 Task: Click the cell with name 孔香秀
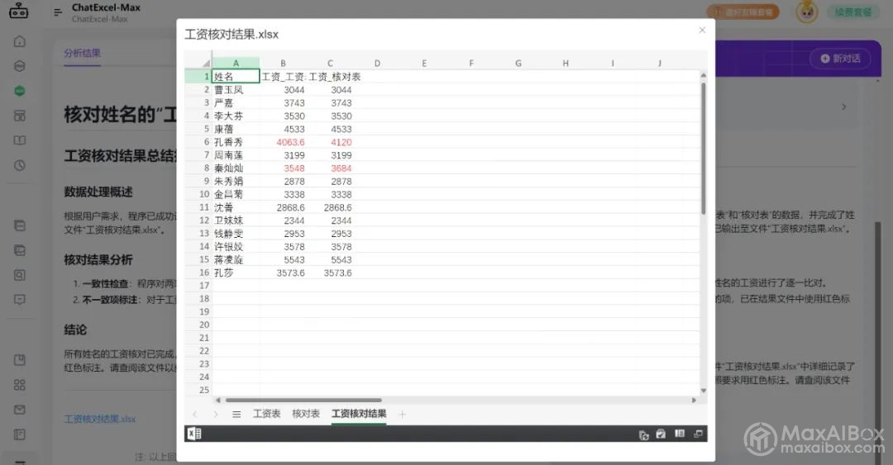click(x=236, y=142)
